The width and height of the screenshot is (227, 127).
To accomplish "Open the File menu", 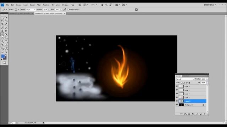I will click(x=7, y=5).
